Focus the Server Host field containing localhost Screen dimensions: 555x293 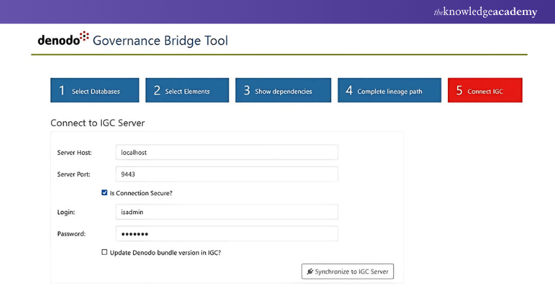tap(226, 152)
